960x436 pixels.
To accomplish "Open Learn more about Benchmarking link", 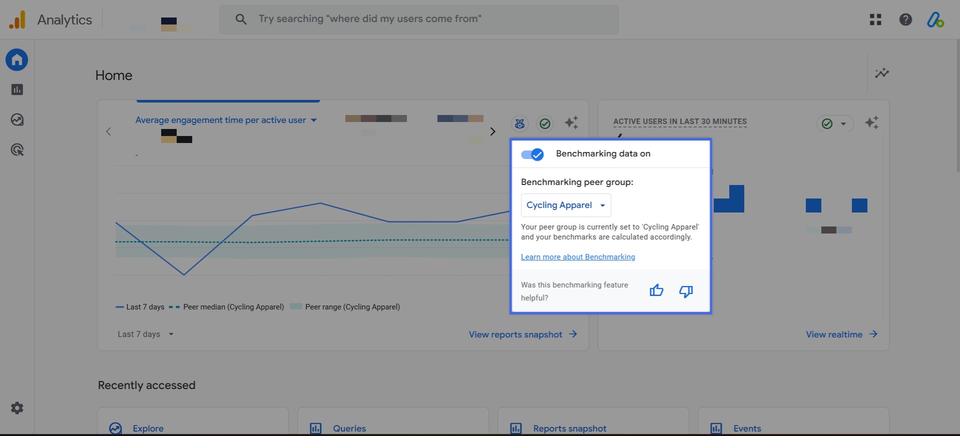I will [x=578, y=256].
